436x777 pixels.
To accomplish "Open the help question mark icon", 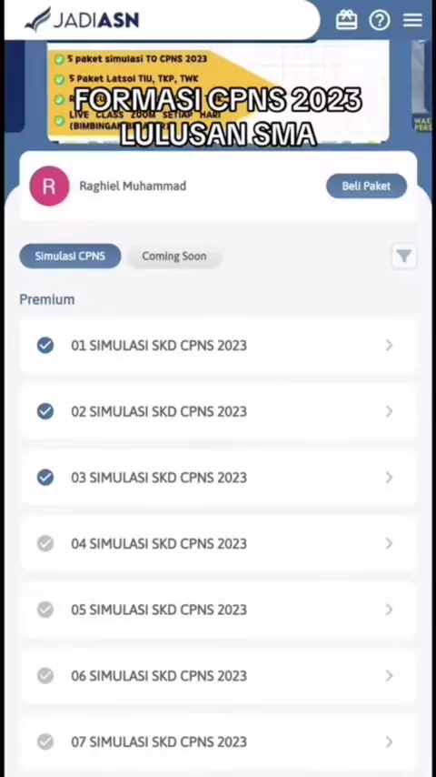I will point(380,20).
